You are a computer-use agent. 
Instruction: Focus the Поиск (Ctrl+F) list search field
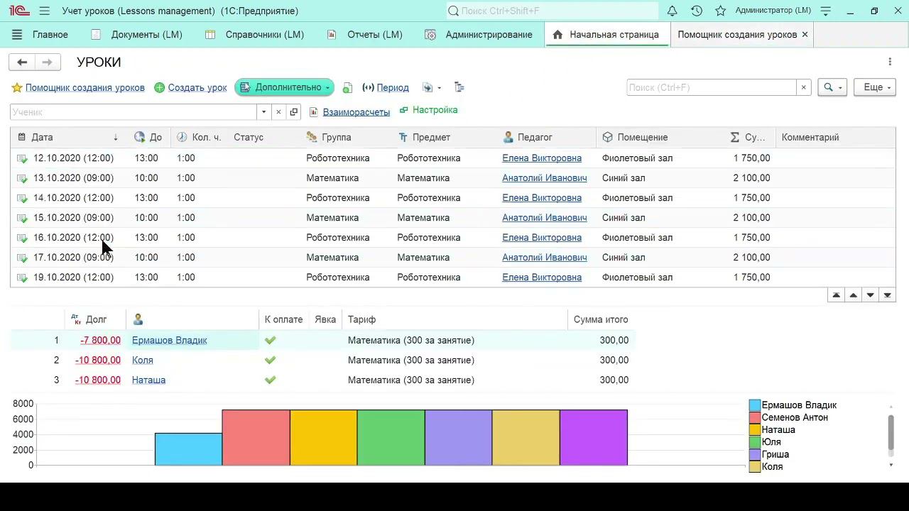(x=712, y=87)
